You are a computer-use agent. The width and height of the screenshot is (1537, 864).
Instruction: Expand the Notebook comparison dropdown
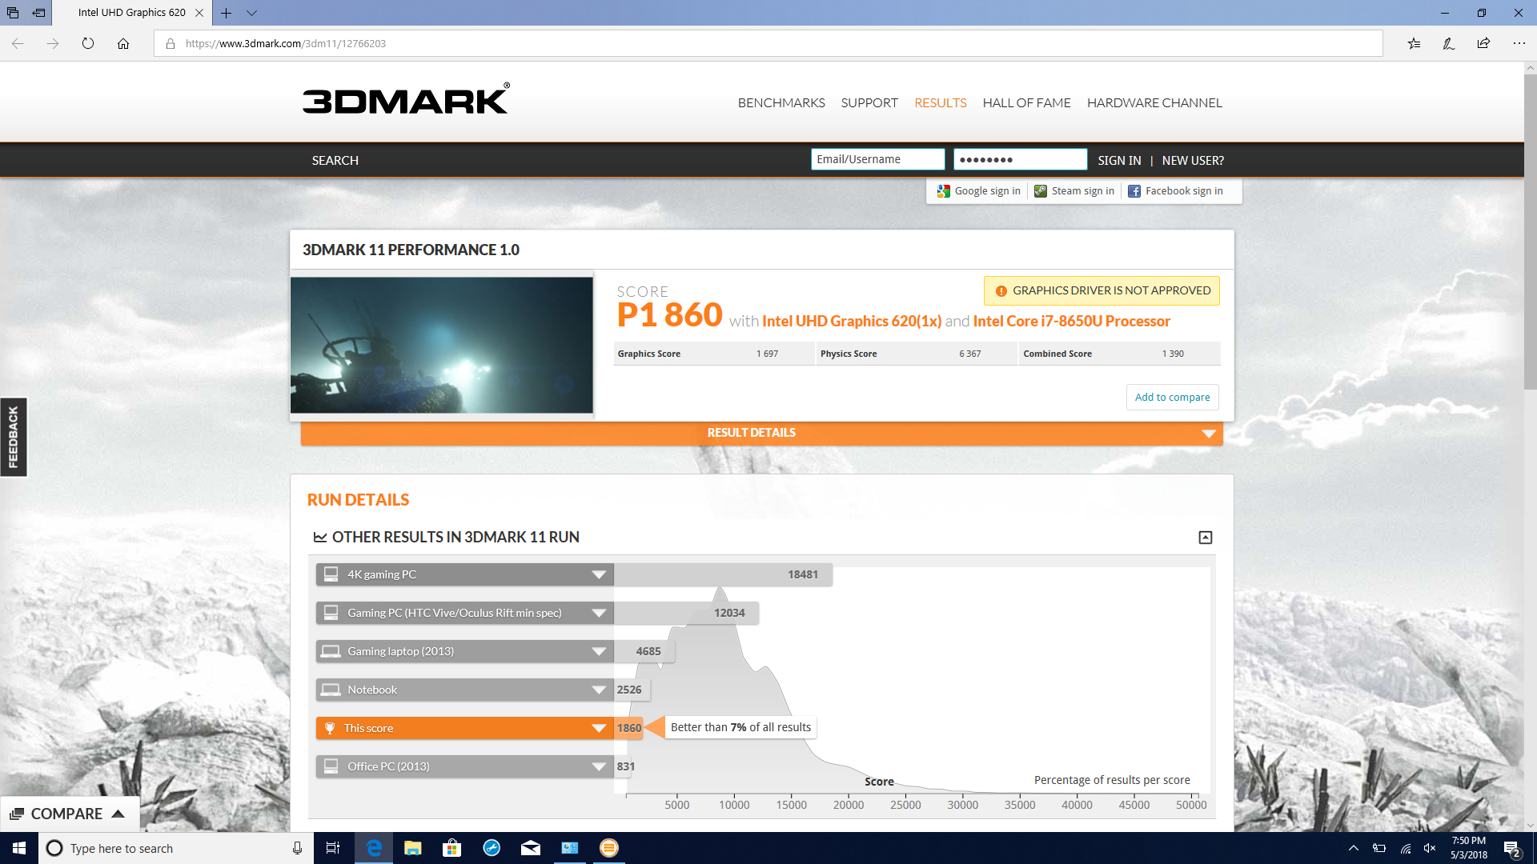click(598, 690)
